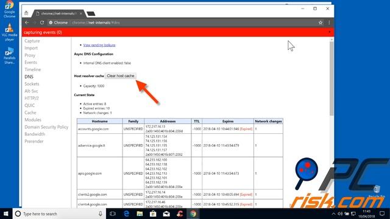Open the Modules section
This screenshot has height=219, width=390.
point(33,120)
